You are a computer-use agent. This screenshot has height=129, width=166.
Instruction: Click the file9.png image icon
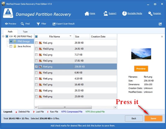[40, 97]
